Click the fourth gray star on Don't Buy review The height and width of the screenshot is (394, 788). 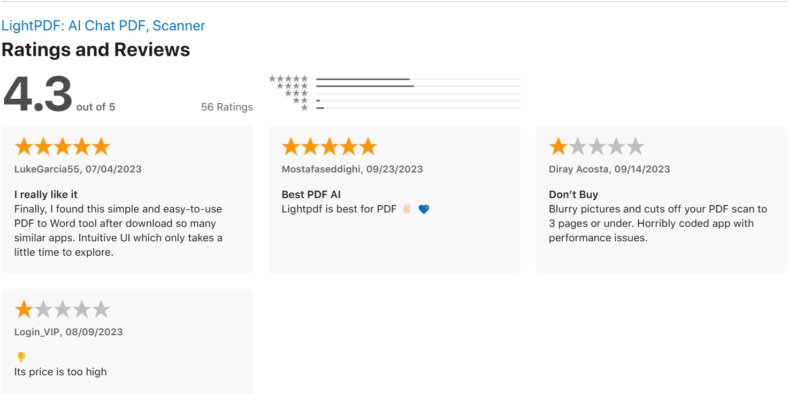pyautogui.click(x=616, y=145)
